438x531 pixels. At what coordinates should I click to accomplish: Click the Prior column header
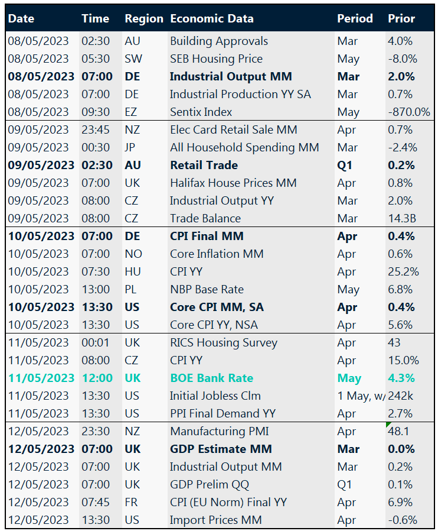[401, 18]
